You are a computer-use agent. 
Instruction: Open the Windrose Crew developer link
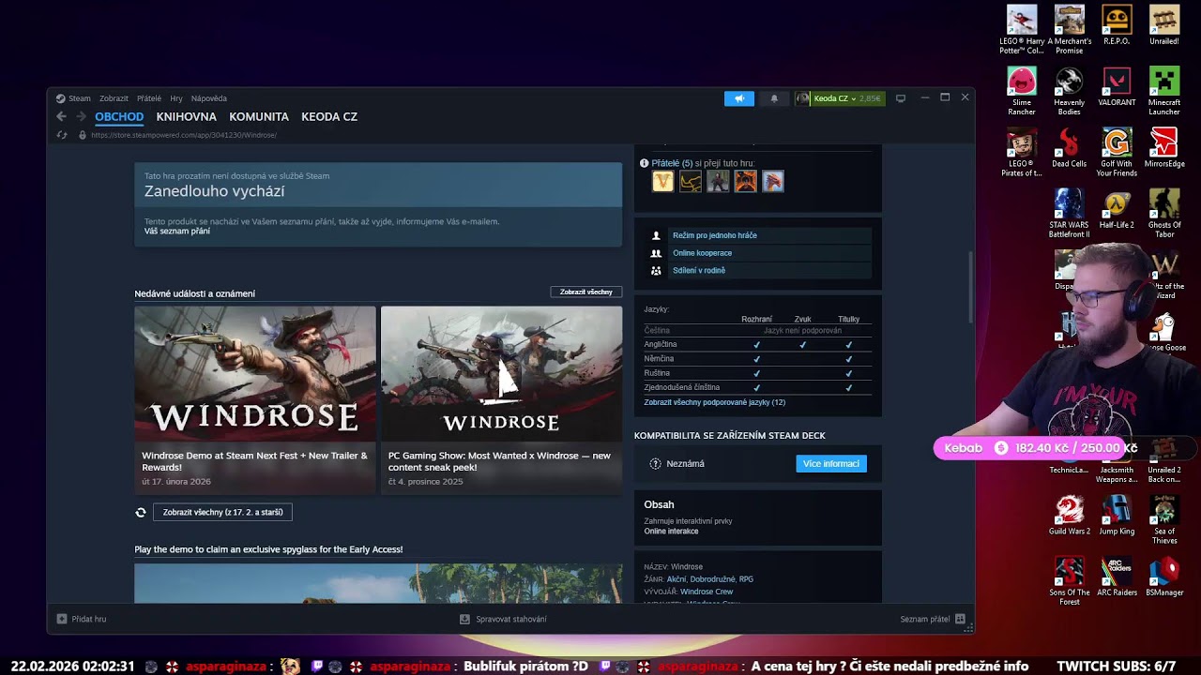707,592
